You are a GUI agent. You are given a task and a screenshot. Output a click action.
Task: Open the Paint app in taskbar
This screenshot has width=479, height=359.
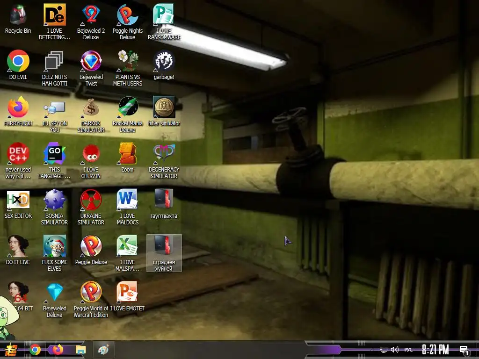click(103, 350)
